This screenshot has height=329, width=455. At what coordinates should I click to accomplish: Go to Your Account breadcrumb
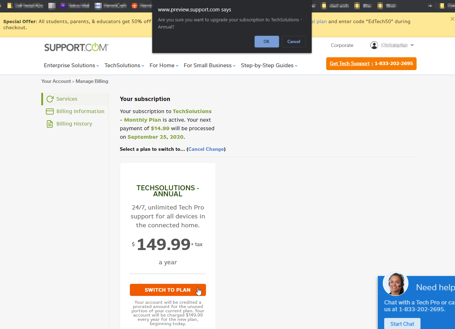56,81
